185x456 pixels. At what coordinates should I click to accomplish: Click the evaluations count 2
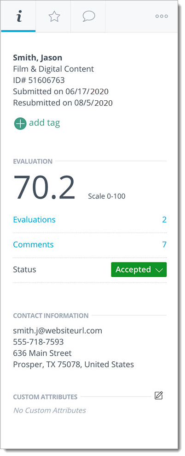click(164, 219)
